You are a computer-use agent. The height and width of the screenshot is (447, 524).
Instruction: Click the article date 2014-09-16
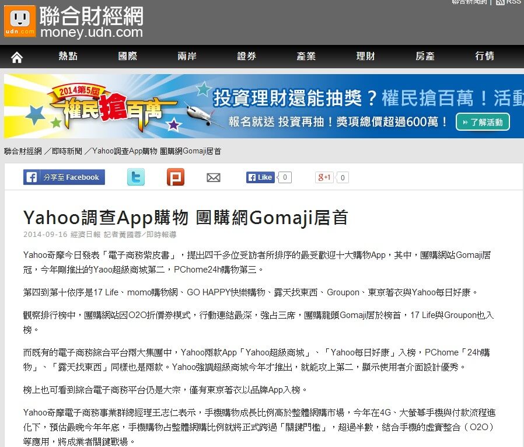46,235
